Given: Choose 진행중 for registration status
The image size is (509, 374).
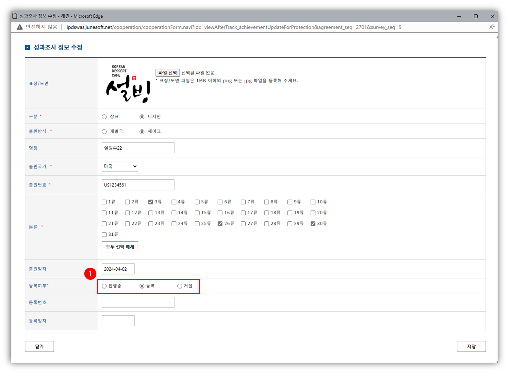Looking at the screenshot, I should (104, 286).
